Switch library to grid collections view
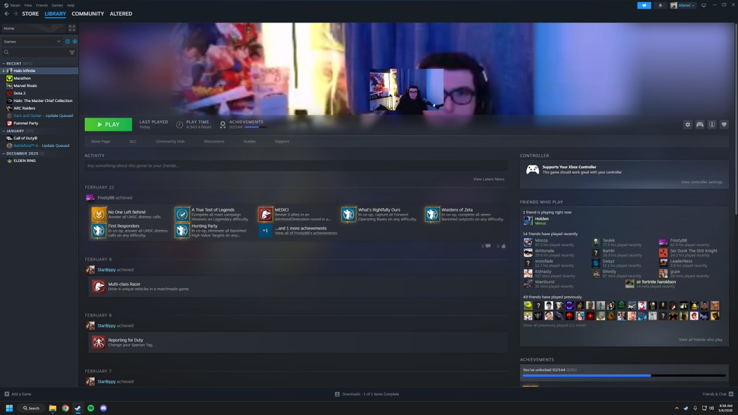 click(x=72, y=28)
